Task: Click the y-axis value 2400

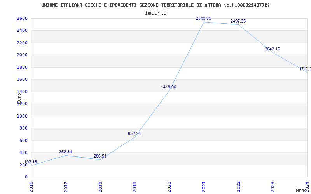Action: (22, 31)
